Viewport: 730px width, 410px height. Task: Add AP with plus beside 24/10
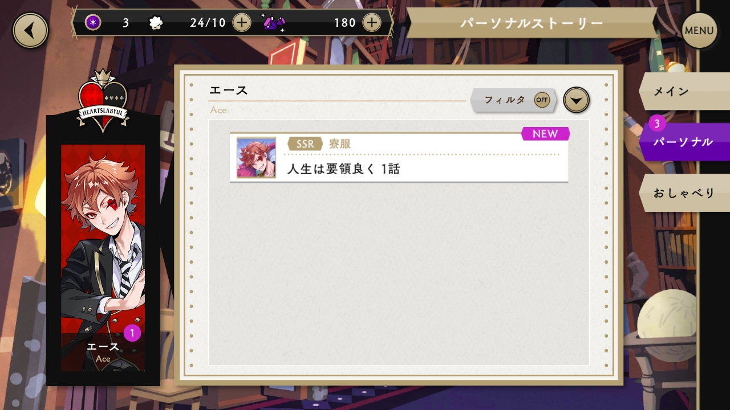pos(242,23)
